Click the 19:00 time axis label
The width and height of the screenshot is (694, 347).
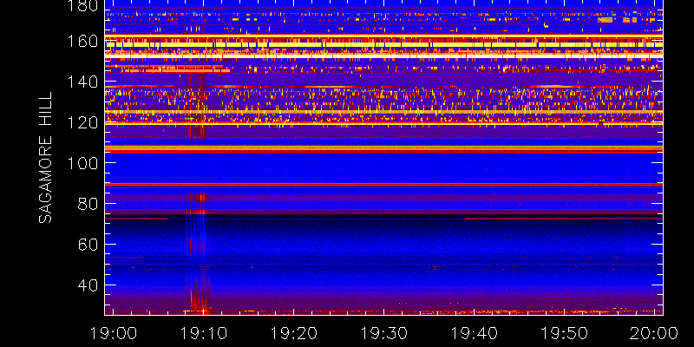(x=114, y=333)
